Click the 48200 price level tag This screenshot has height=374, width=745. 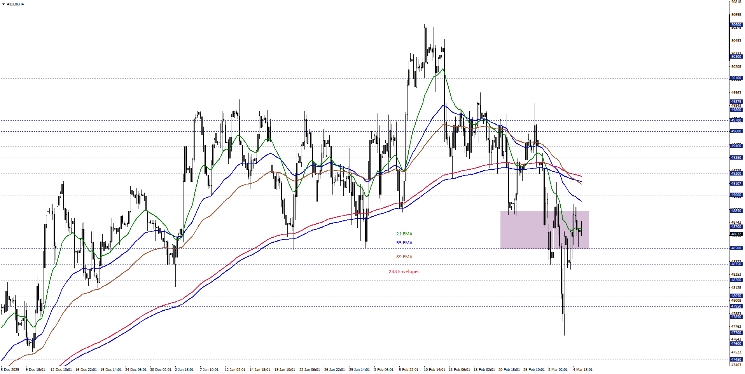coord(736,280)
